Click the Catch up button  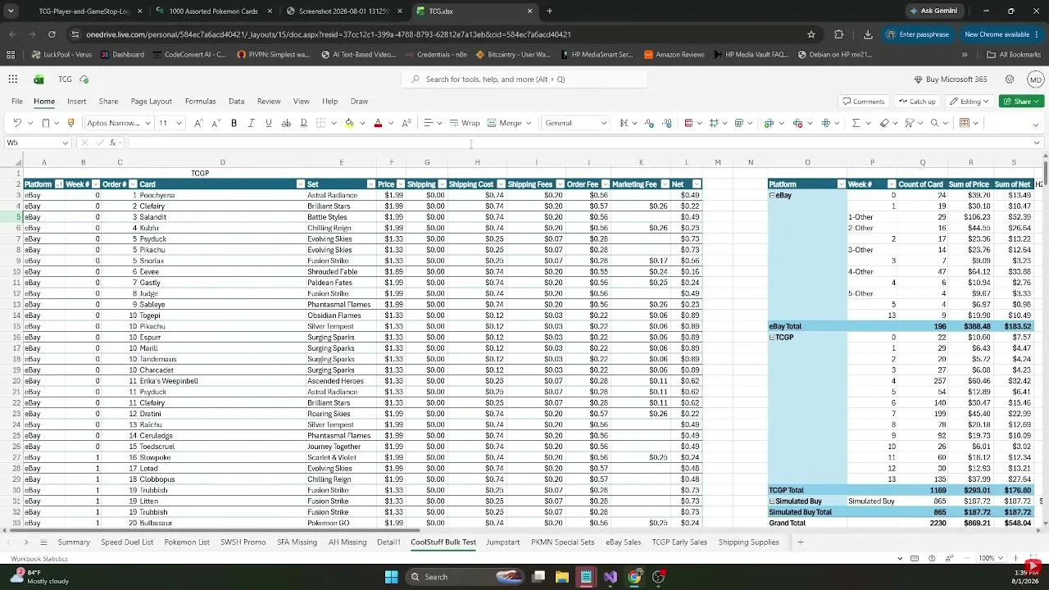tap(916, 102)
